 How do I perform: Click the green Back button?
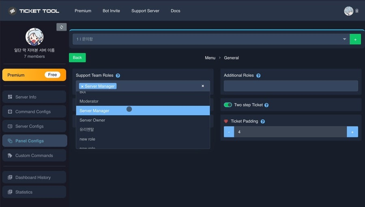coord(77,57)
